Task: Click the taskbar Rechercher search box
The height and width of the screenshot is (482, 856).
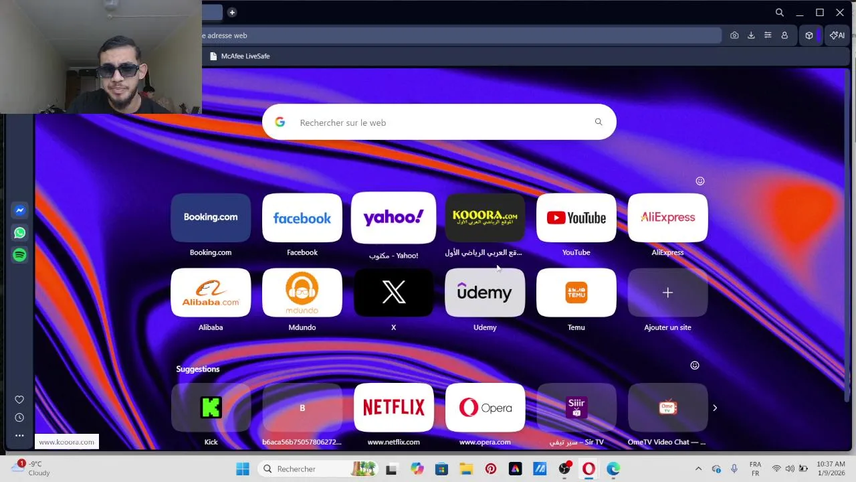Action: [x=319, y=469]
